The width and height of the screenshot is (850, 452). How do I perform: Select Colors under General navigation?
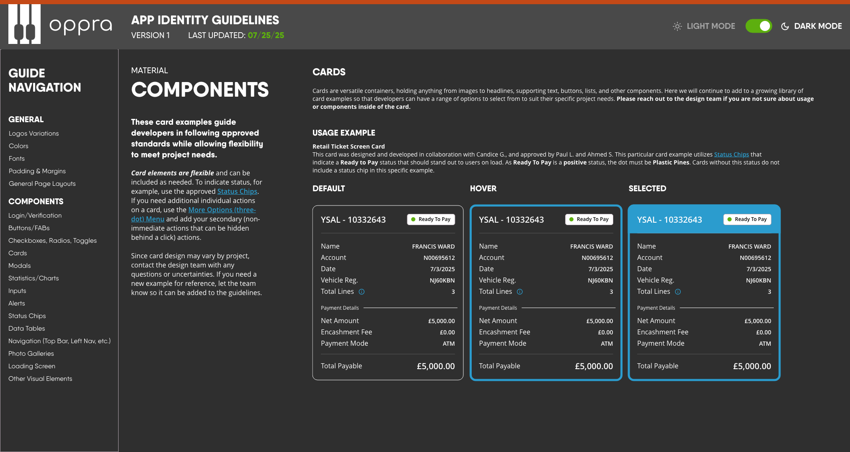tap(18, 146)
